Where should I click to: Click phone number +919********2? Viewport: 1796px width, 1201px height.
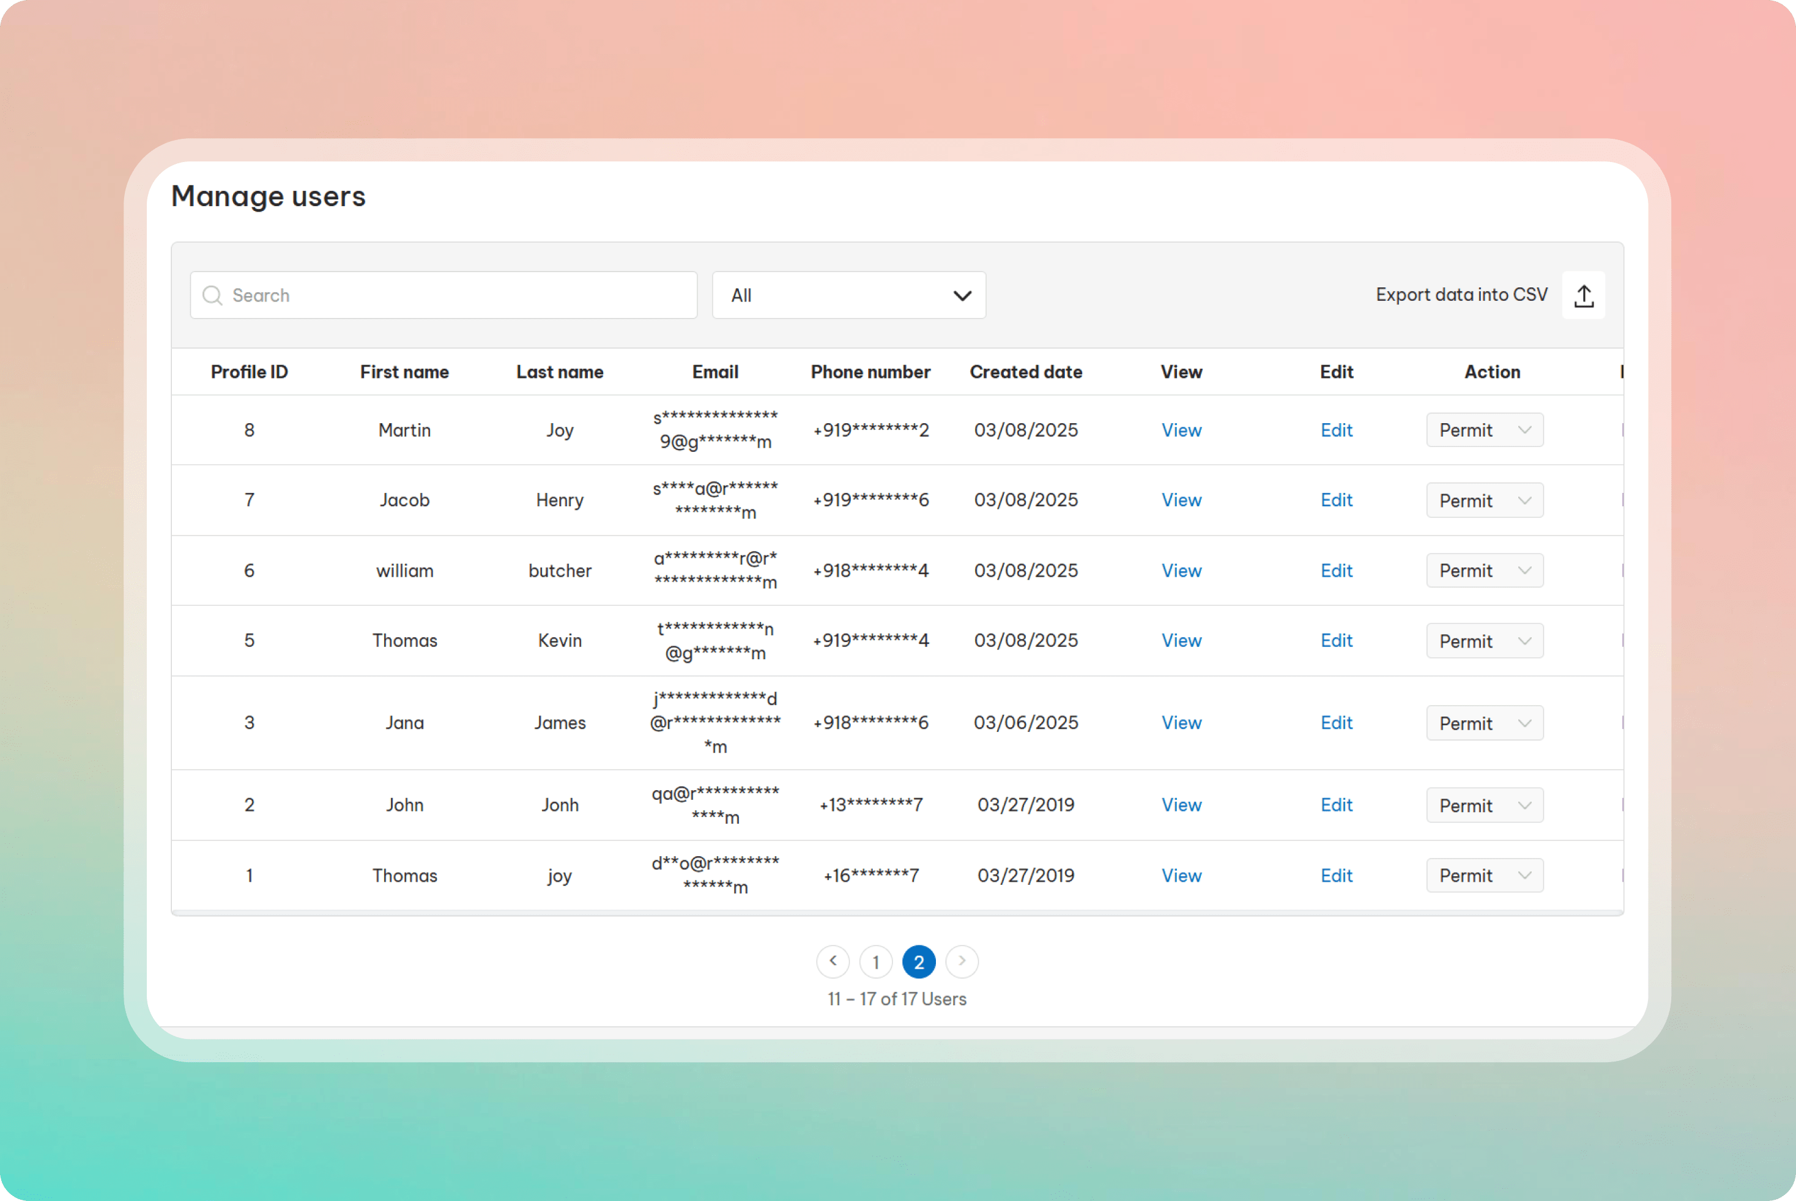click(870, 430)
